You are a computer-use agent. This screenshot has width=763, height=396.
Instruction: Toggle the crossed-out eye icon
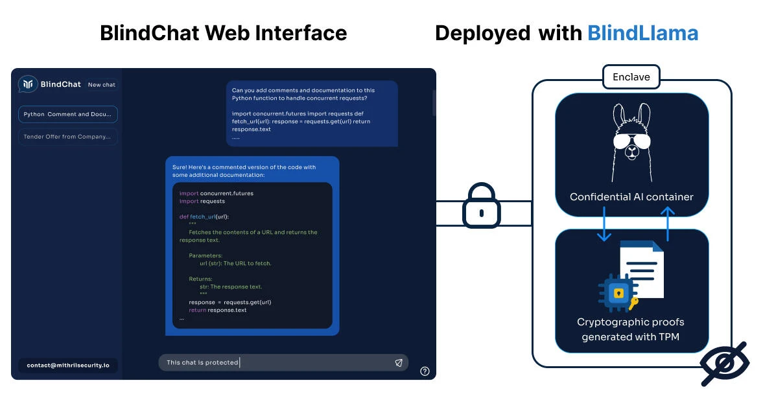tap(725, 364)
